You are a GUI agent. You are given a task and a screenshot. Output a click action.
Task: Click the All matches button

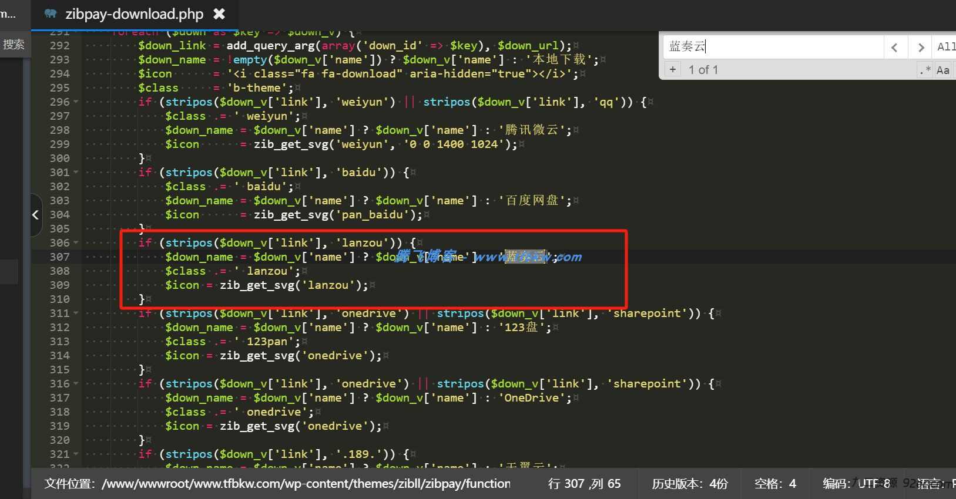[945, 47]
